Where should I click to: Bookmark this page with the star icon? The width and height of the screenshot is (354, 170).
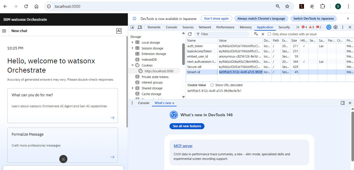click(287, 6)
